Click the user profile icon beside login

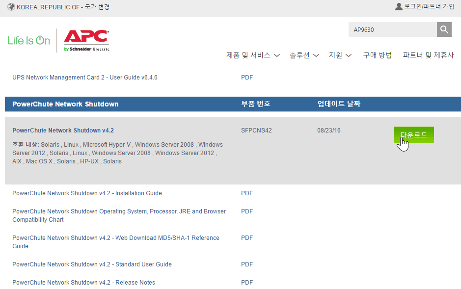399,6
